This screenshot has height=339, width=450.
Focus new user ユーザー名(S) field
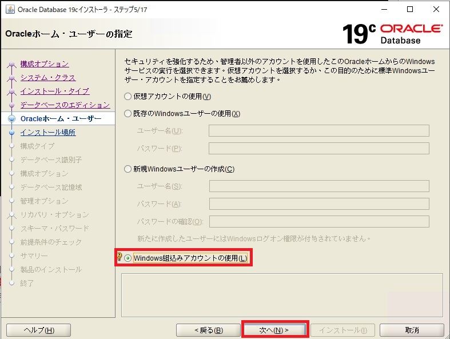tap(319, 186)
